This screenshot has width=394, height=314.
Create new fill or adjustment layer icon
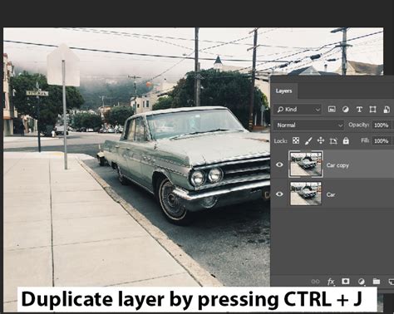point(361,282)
